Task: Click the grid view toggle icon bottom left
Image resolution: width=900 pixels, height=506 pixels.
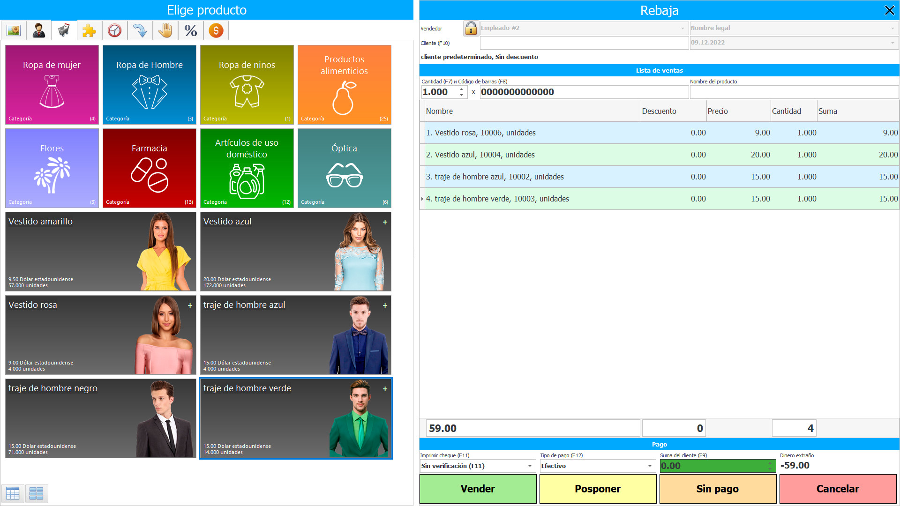Action: [x=35, y=493]
